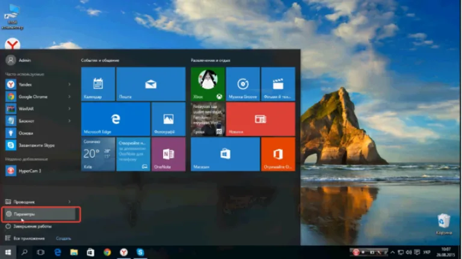Launch Google Chrome from the Start list
462x259 pixels.
pyautogui.click(x=38, y=97)
